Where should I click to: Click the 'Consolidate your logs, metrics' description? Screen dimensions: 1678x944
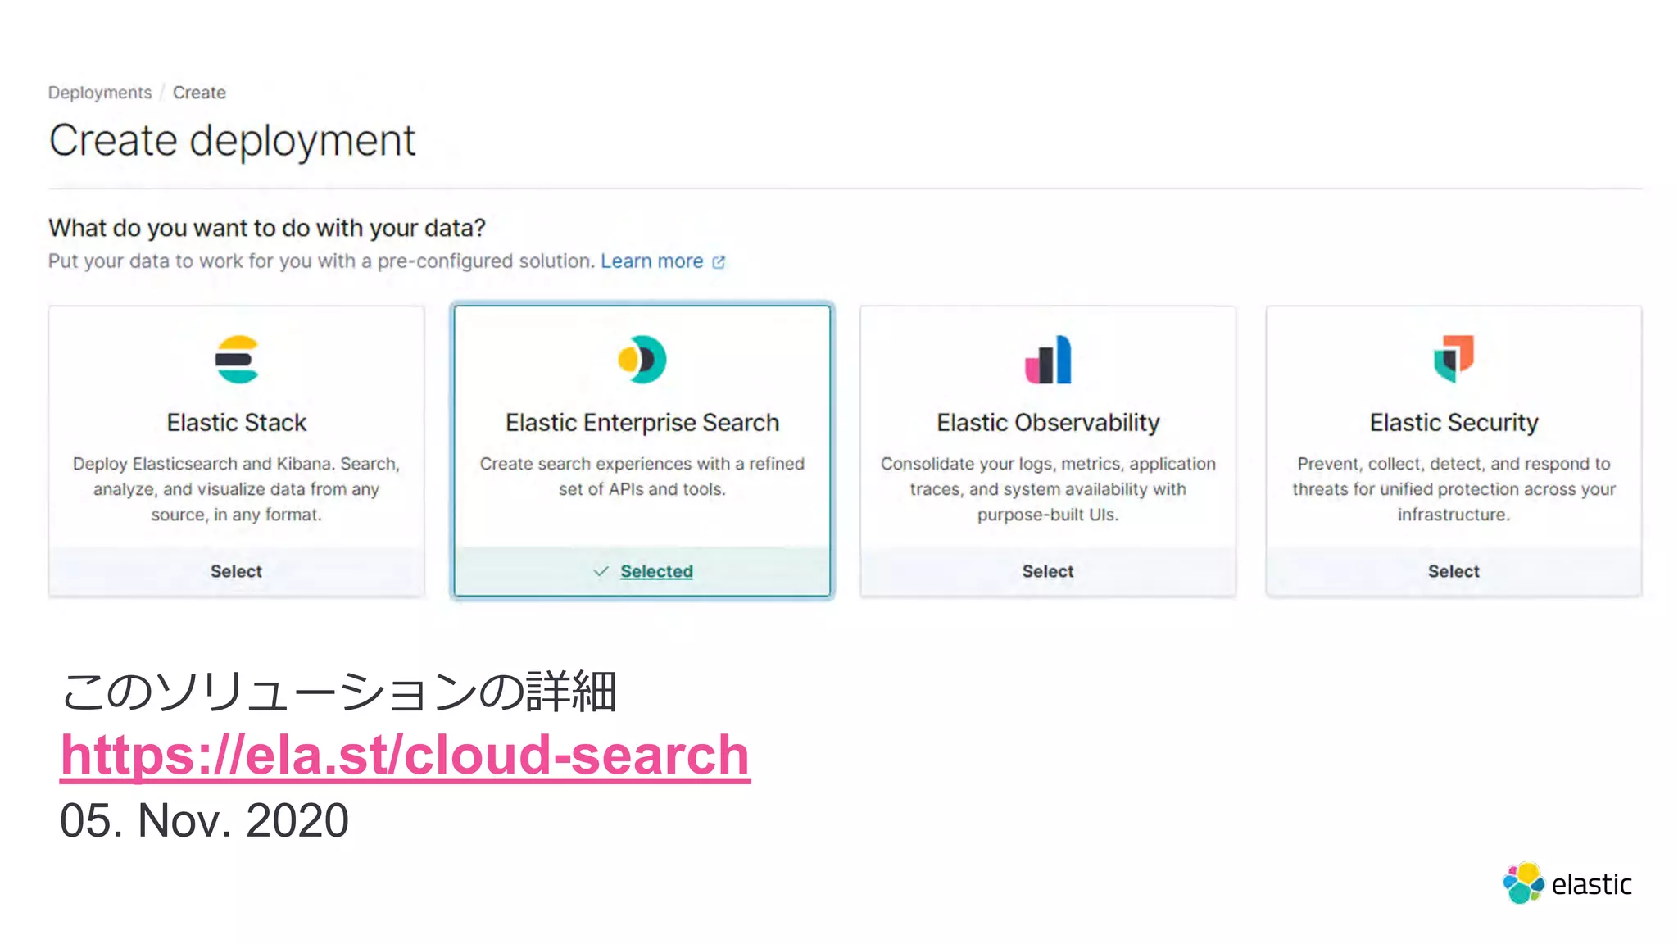(x=1048, y=489)
